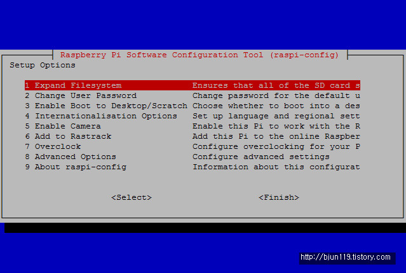The height and width of the screenshot is (273, 406).
Task: Choose Change User Password option
Action: pyautogui.click(x=193, y=95)
